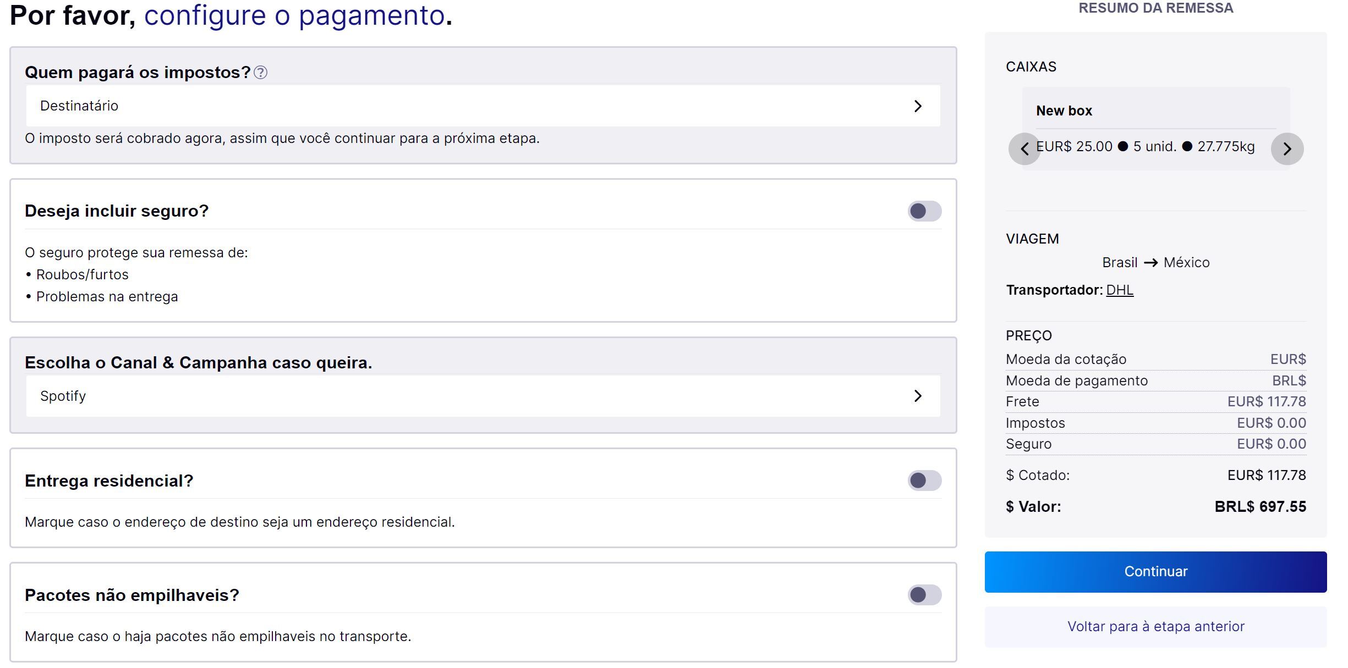This screenshot has width=1348, height=668.
Task: Click the 'Entrega residencial?' heading
Action: (x=109, y=481)
